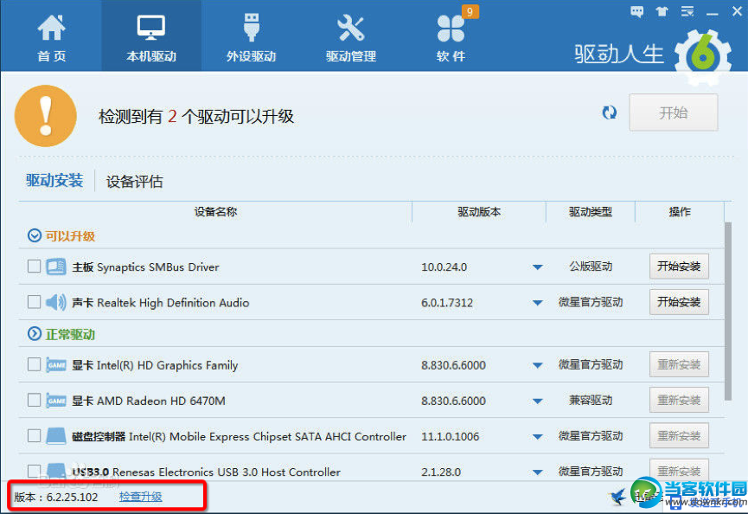Click the 主板 motherboard device icon
Viewport: 748px width, 514px height.
point(56,267)
